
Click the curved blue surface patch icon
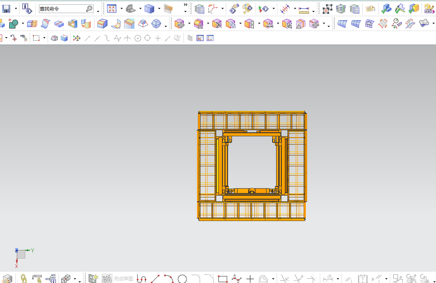343,24
